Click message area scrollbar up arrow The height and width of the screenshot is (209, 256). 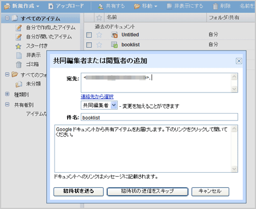pyautogui.click(x=234, y=129)
